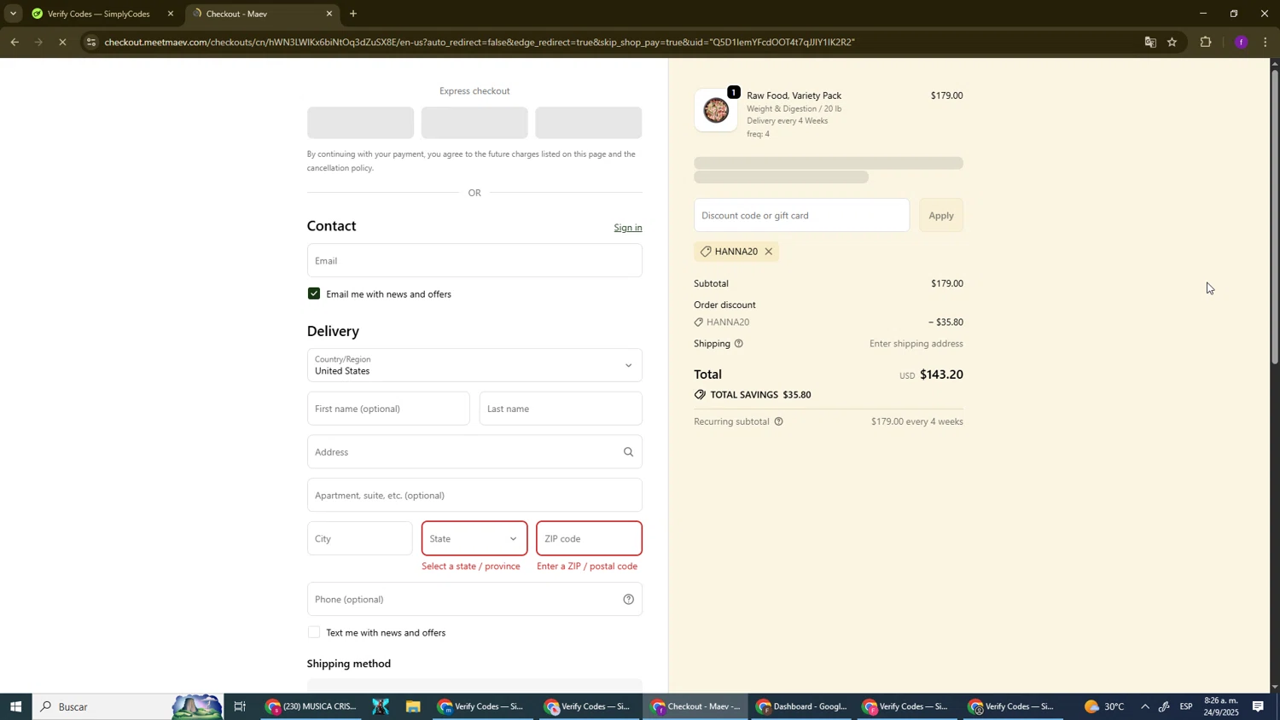
Task: Click the Apply discount button
Action: 941,215
